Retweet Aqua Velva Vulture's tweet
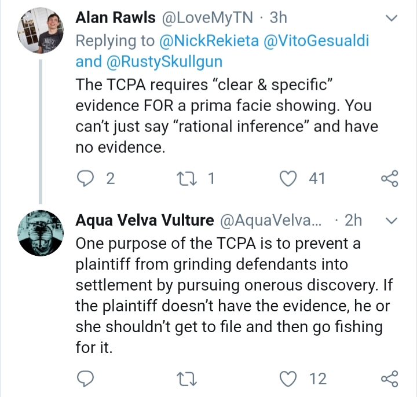The width and height of the screenshot is (417, 397). 187,378
